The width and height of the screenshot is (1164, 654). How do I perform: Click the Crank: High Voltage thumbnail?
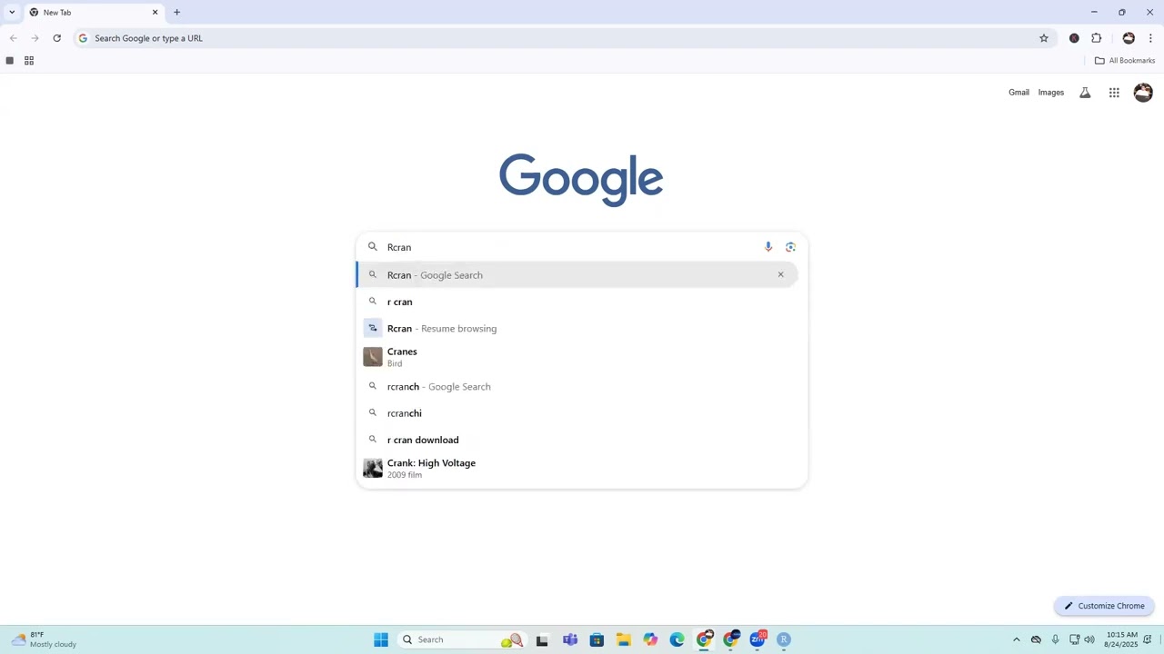(373, 469)
